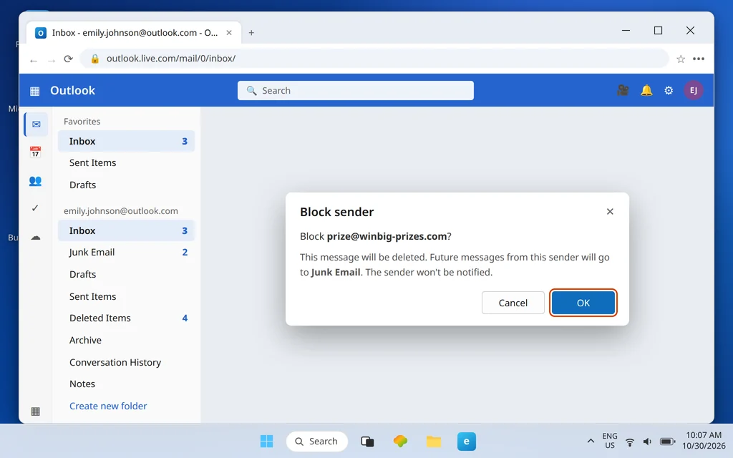The height and width of the screenshot is (458, 733).
Task: Open Meet Now camera icon
Action: (623, 90)
